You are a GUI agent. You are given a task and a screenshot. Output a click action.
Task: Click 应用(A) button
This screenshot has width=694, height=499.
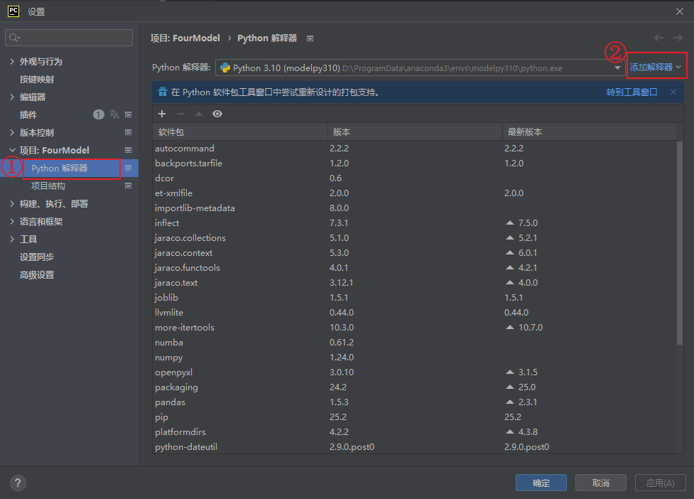coord(661,483)
